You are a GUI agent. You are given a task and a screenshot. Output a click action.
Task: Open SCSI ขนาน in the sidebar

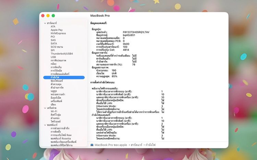coord(57,47)
